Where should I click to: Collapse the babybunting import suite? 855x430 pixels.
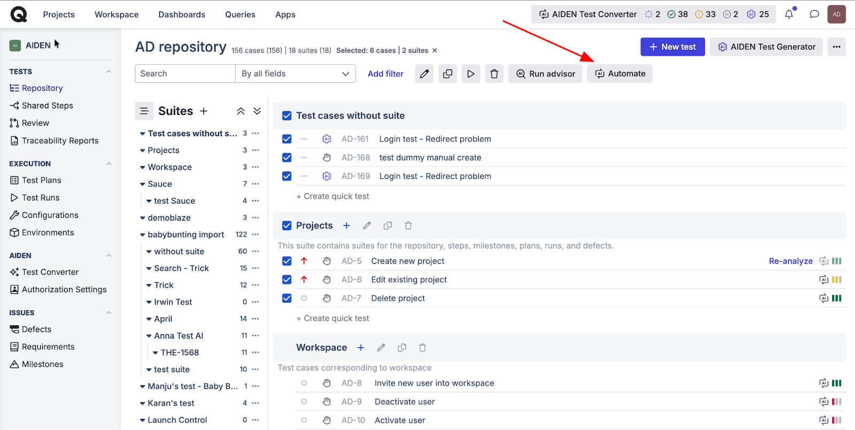click(143, 235)
